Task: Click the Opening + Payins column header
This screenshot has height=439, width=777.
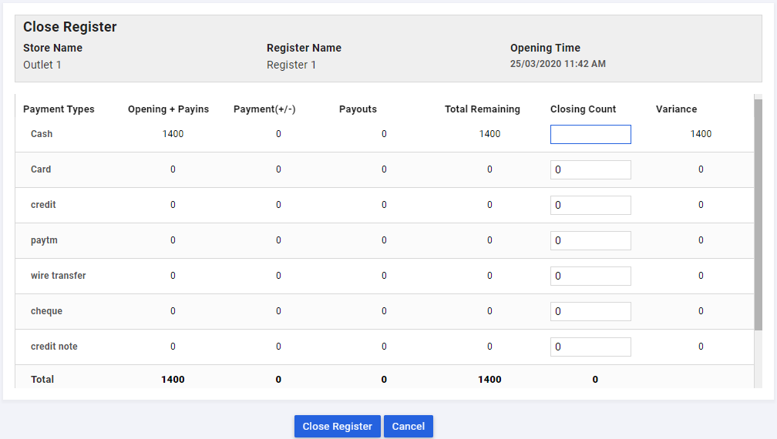Action: [x=169, y=109]
